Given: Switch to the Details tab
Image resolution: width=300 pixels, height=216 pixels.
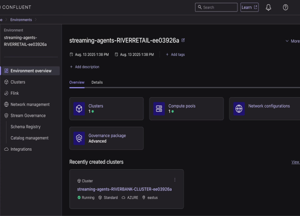Looking at the screenshot, I should [x=97, y=82].
